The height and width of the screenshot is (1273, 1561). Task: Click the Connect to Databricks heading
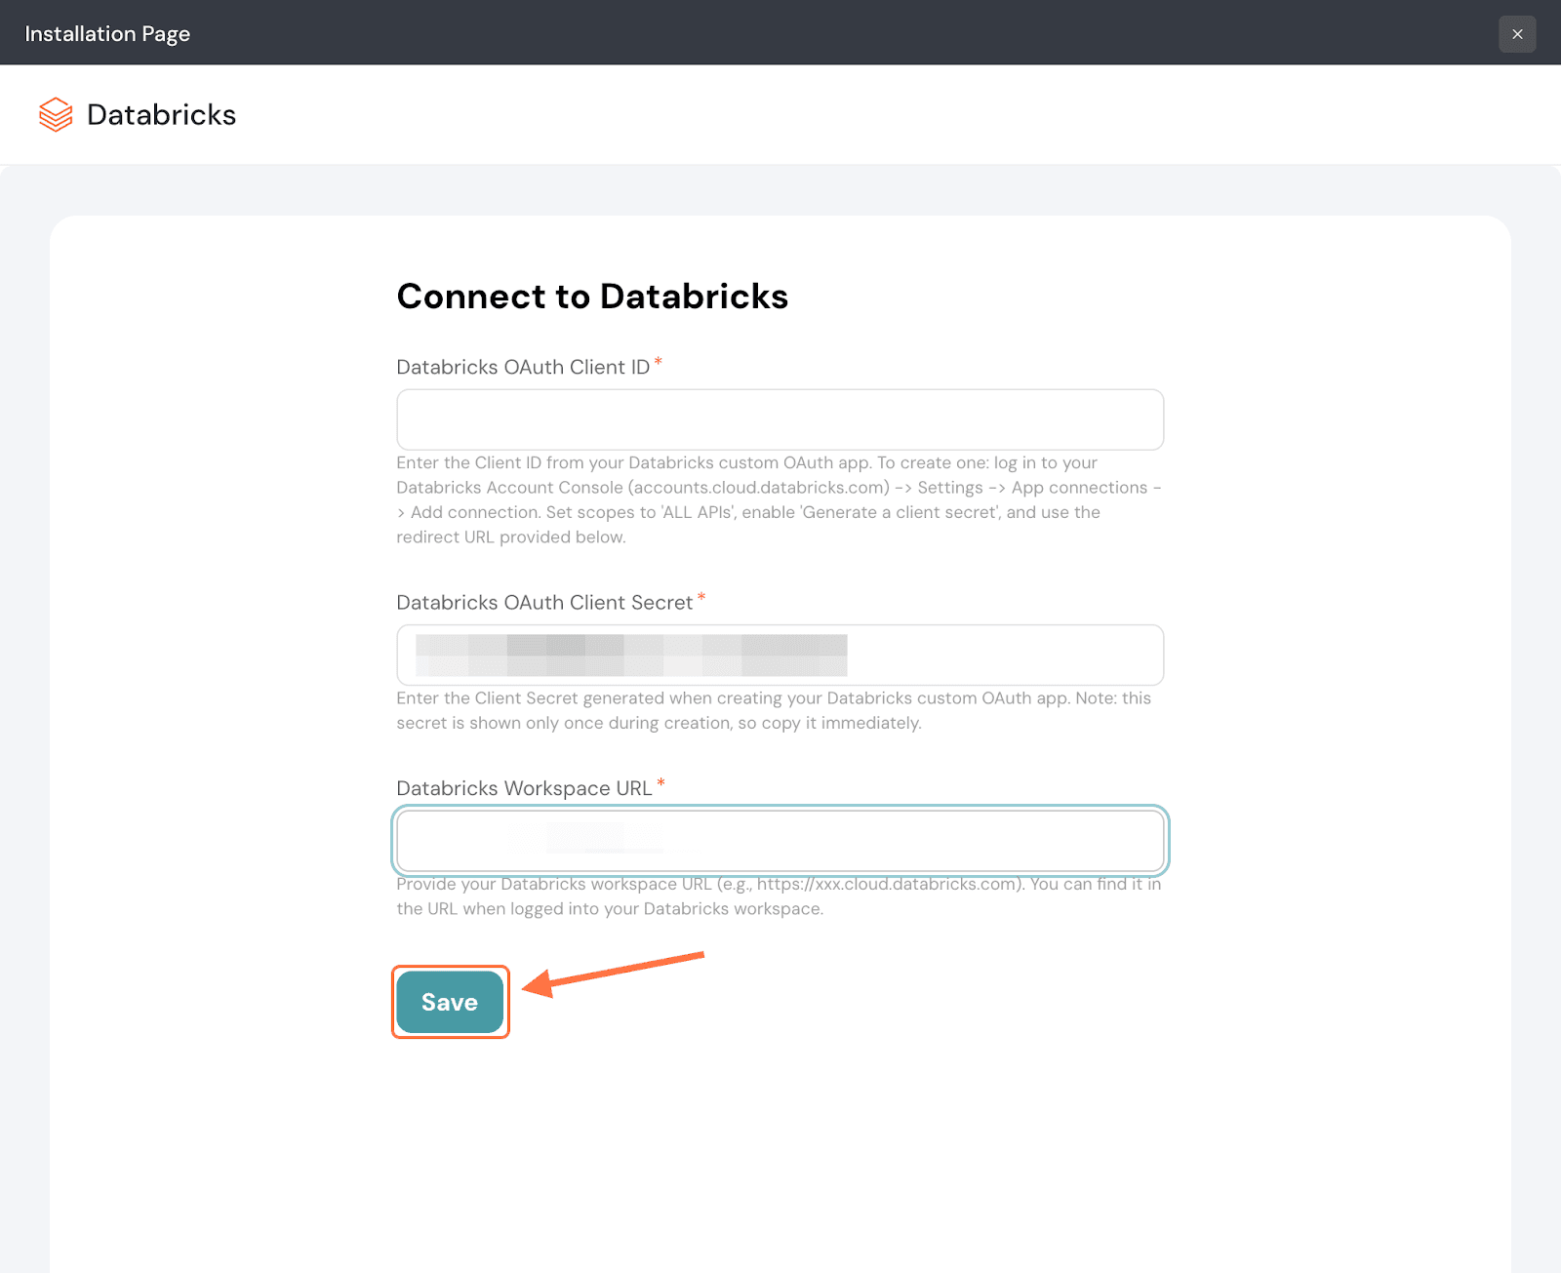591,297
